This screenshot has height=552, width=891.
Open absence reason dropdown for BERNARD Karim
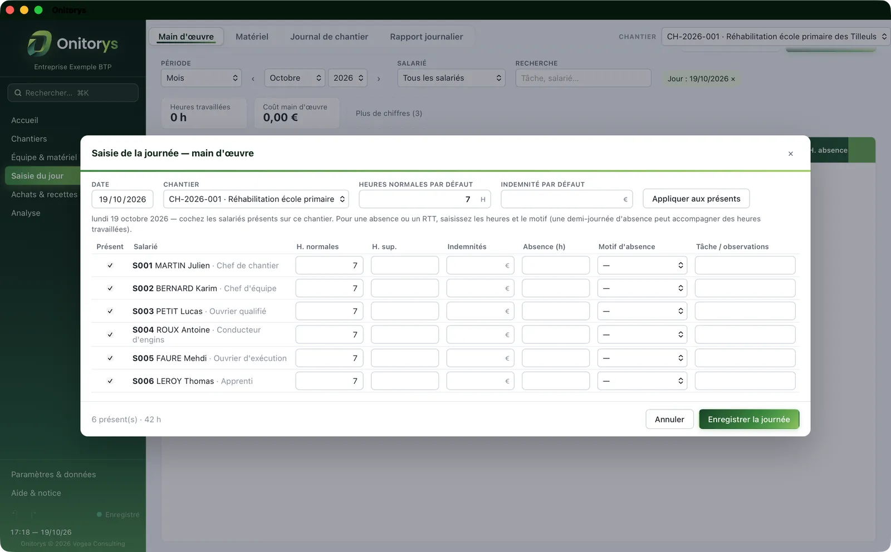click(x=642, y=288)
